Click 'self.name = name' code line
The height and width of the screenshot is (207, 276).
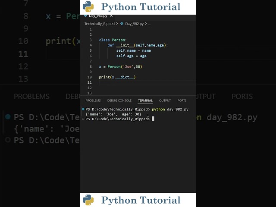133,50
